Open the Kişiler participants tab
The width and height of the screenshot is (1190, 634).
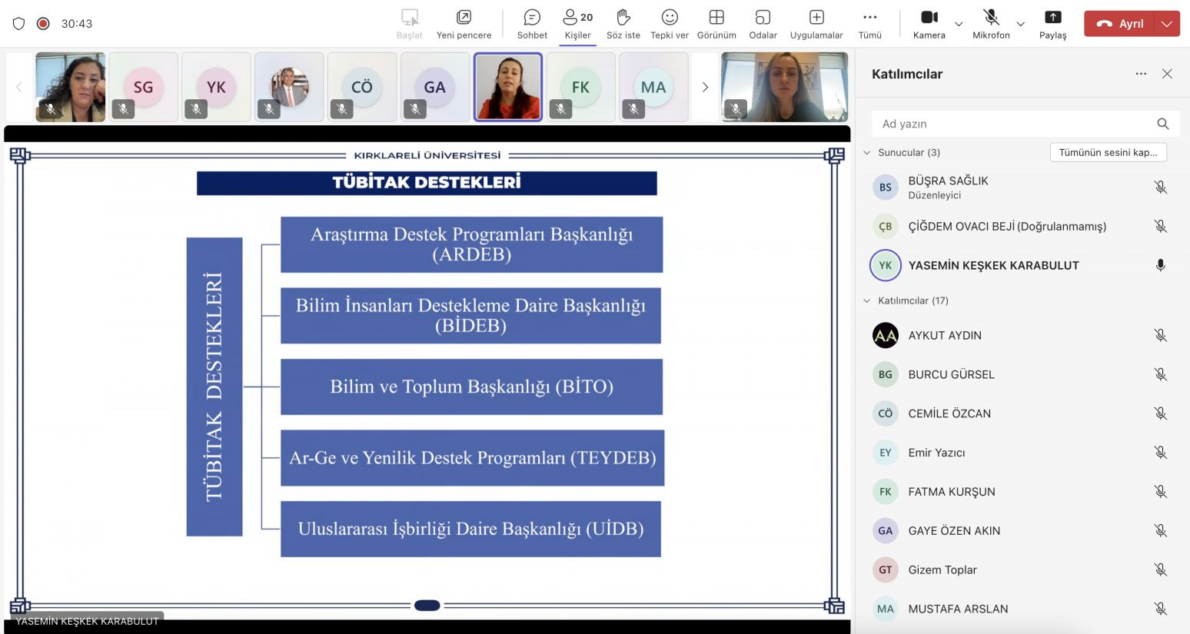click(x=577, y=24)
